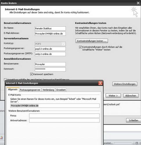Disable testing settings on clicking Weiter
The width and height of the screenshot is (141, 145).
(x=80, y=47)
